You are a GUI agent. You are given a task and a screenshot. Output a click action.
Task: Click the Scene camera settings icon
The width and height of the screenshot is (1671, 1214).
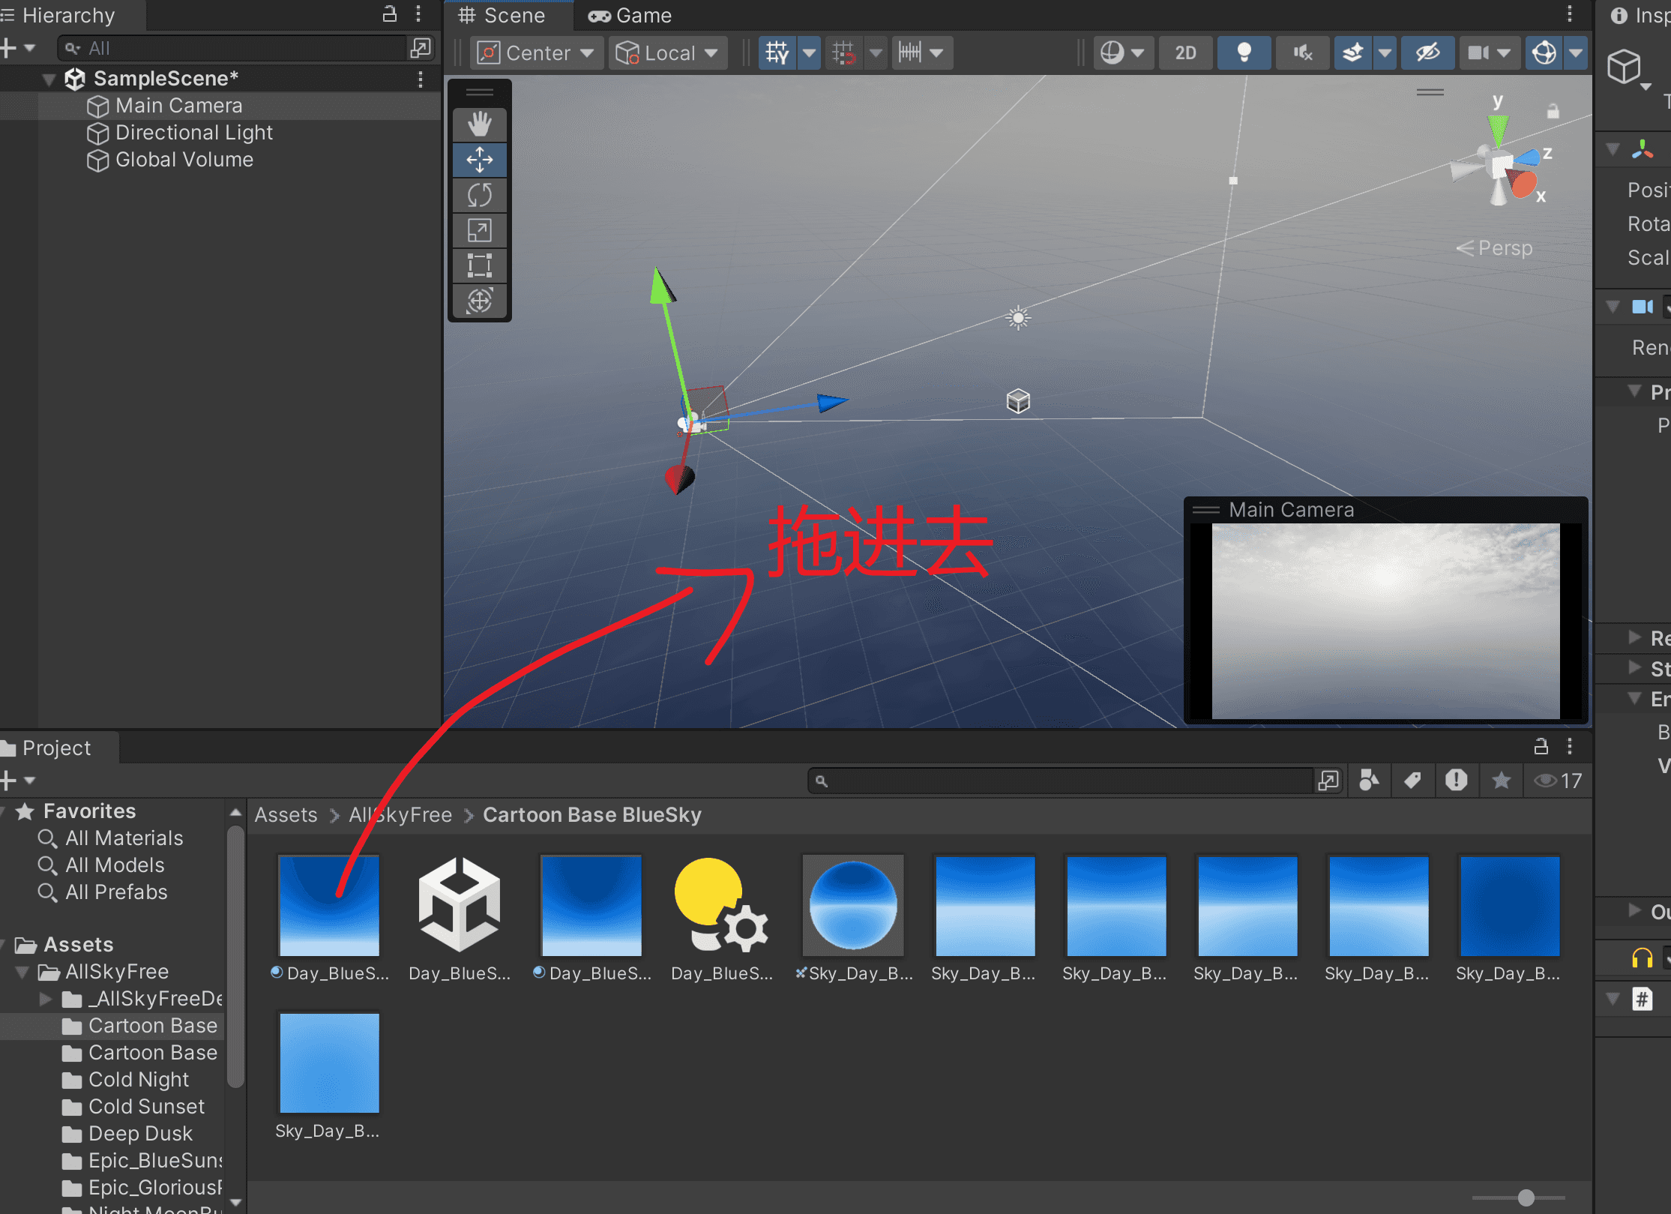click(1478, 53)
